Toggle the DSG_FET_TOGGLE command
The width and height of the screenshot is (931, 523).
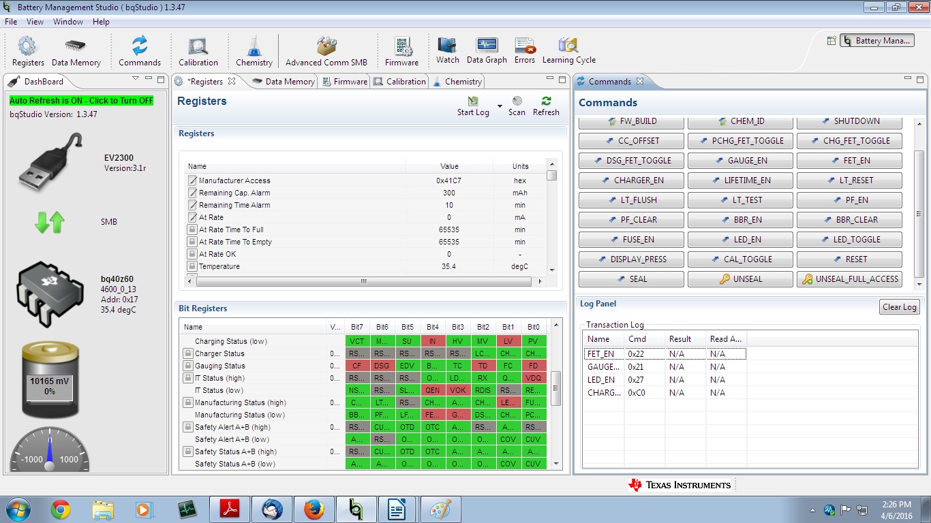tap(631, 161)
